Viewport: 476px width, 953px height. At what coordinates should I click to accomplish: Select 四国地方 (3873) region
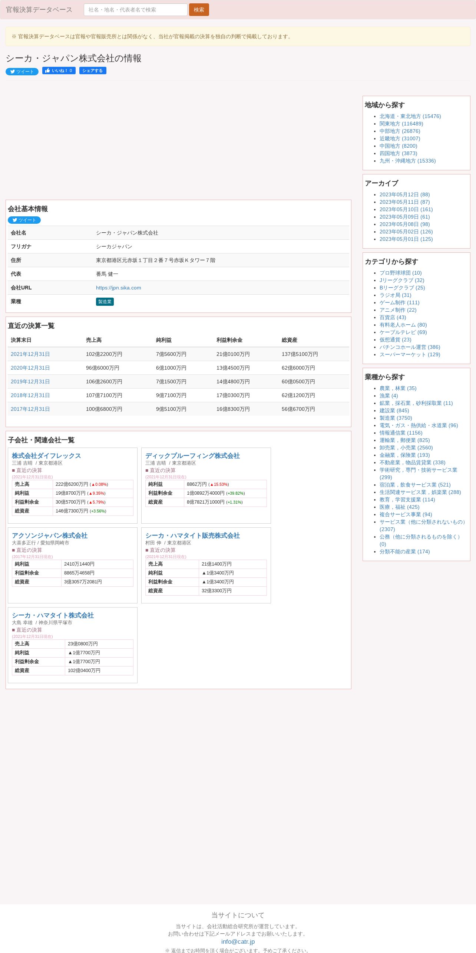click(398, 153)
